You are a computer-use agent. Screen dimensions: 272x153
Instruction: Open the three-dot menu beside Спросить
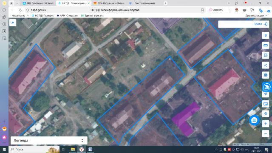pos(228,10)
